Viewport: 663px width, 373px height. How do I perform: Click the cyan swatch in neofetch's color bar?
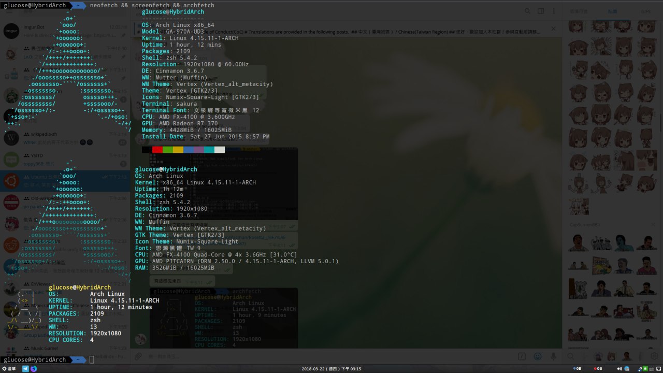[x=209, y=150]
